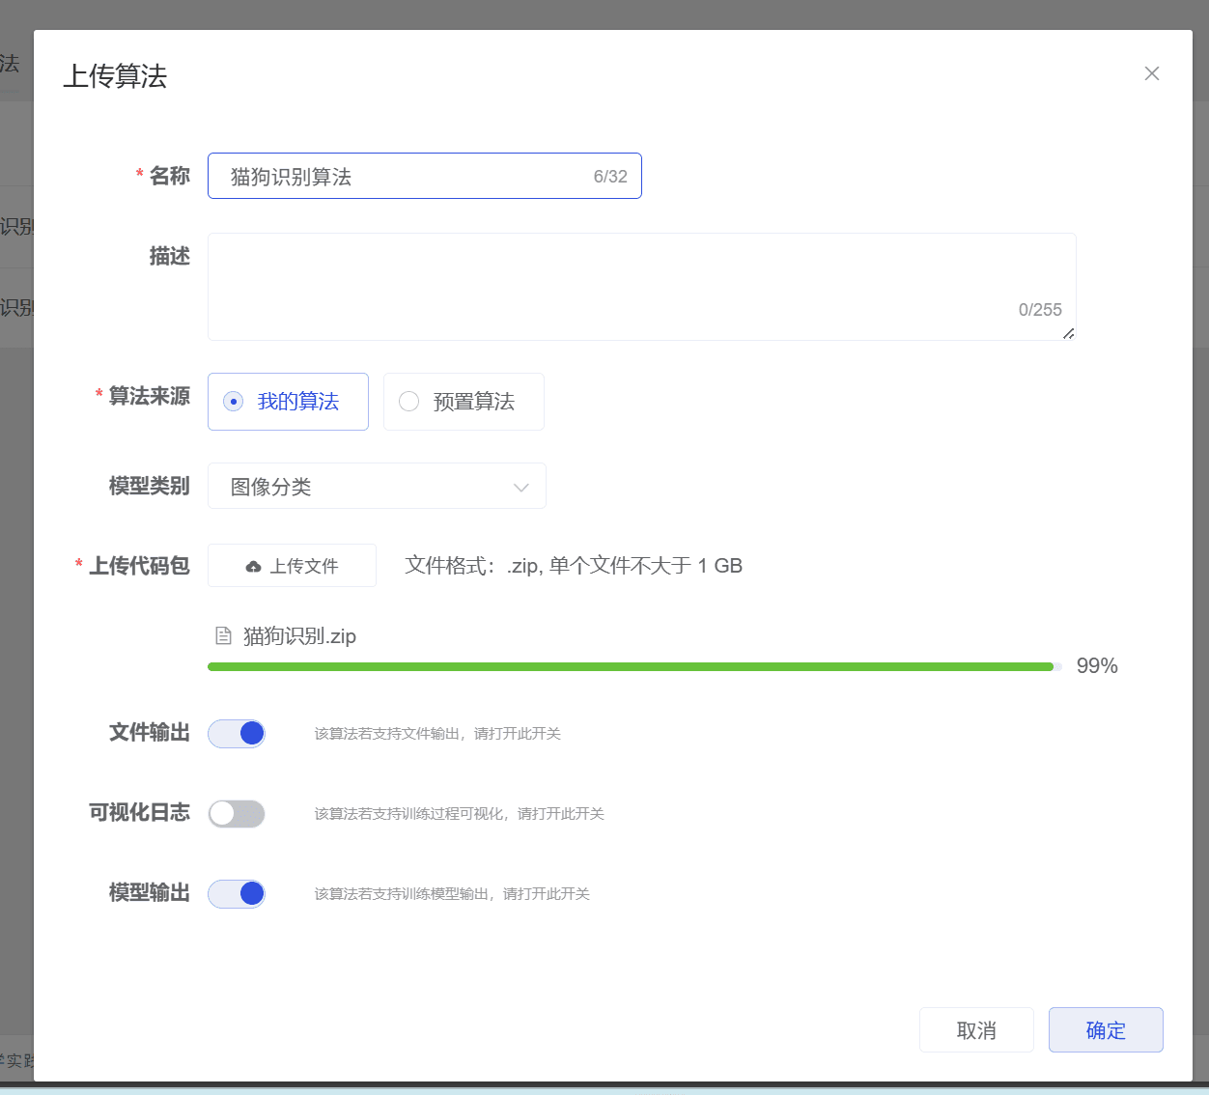Expand the 模型类别 dropdown arrow
1209x1095 pixels.
(x=521, y=487)
